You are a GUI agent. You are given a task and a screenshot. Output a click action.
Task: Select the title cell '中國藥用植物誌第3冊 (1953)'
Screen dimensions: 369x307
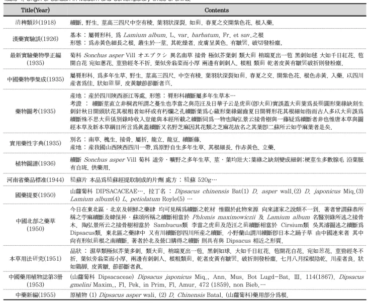pyautogui.click(x=35, y=281)
